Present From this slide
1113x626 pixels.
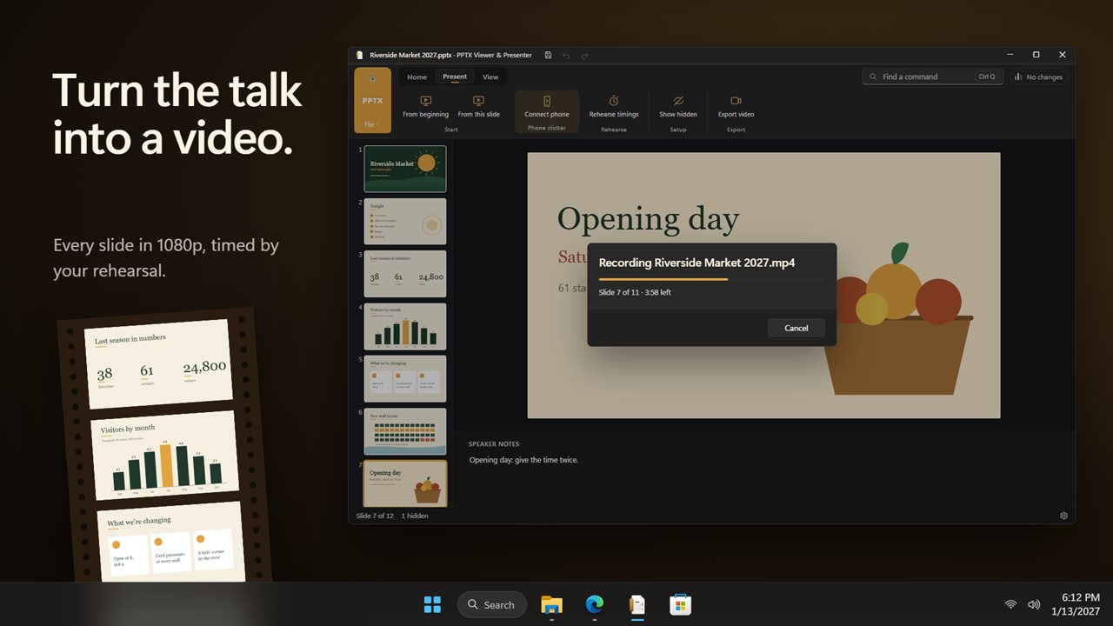tap(478, 107)
